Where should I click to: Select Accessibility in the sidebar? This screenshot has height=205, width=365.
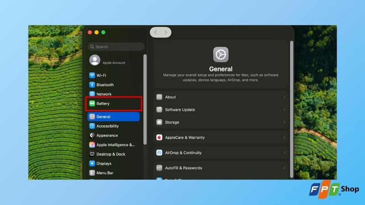pyautogui.click(x=114, y=126)
